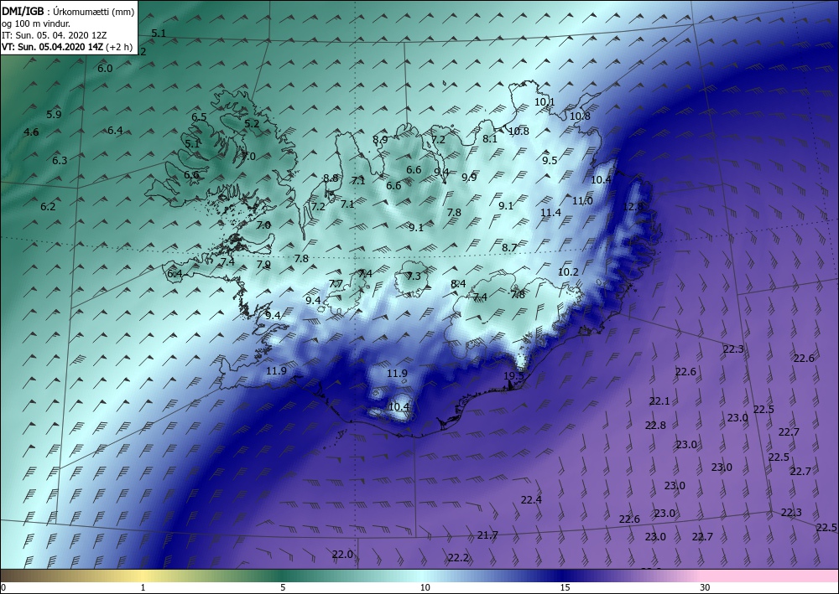
Task: Click the 11.0 value in the east
Action: (583, 201)
